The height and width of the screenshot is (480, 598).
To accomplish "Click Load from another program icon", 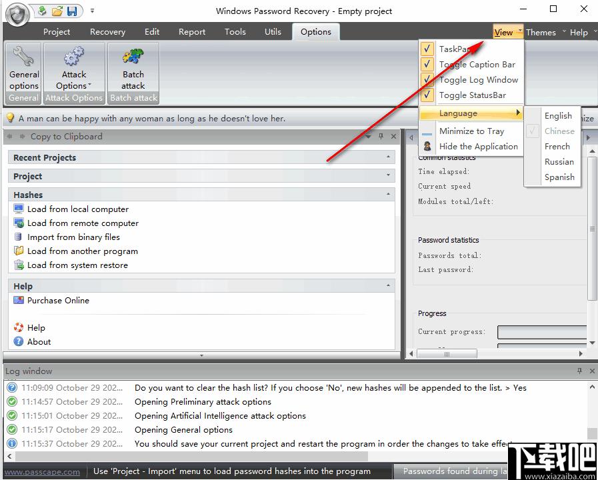I will (19, 251).
